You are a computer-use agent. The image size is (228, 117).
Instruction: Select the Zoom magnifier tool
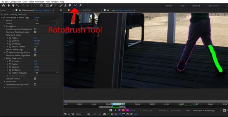(x=18, y=6)
